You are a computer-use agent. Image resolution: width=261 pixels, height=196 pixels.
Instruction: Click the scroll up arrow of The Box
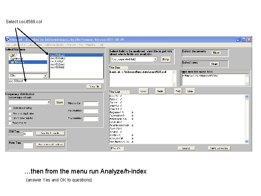[x=174, y=72]
